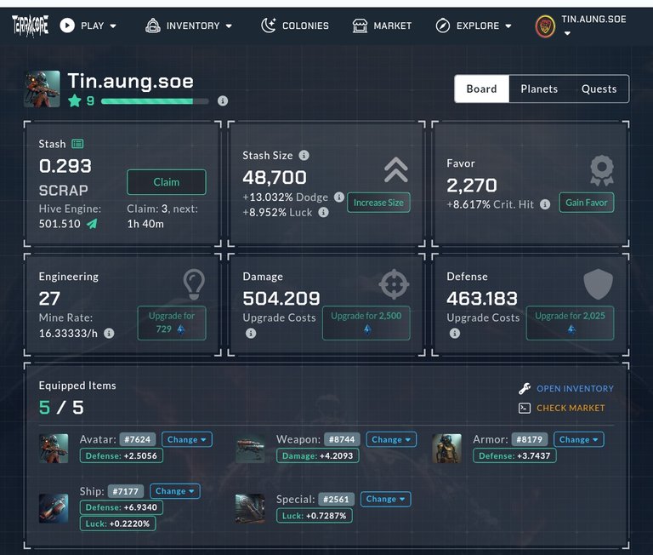
Task: Click the Special Luck +0.7287% stat tag
Action: click(315, 516)
